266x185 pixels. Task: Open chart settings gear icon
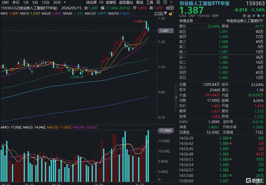click(158, 2)
